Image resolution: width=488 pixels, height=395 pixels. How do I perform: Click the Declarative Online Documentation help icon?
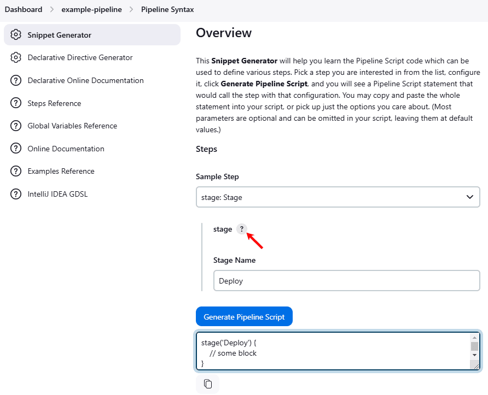click(16, 81)
